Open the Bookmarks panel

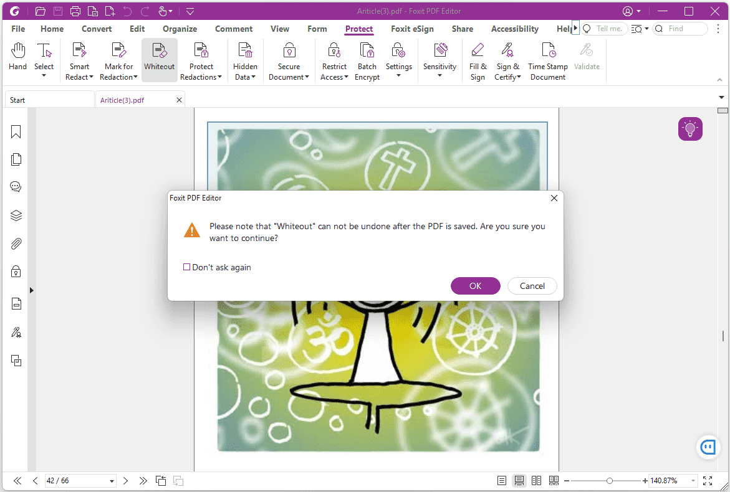pyautogui.click(x=16, y=131)
